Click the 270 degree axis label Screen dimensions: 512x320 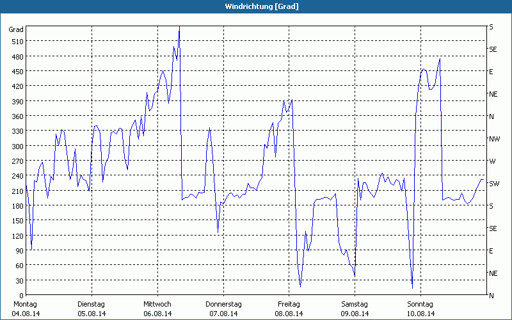click(x=18, y=161)
